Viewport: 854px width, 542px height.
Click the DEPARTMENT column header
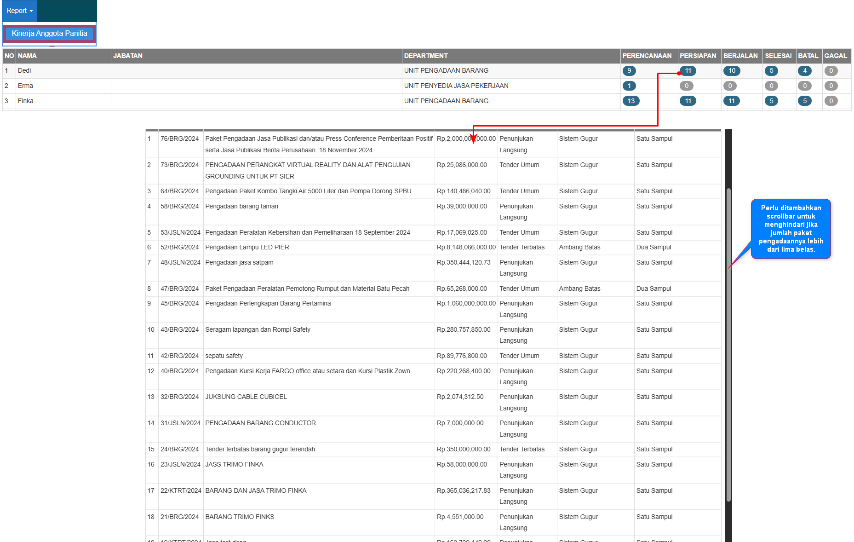[425, 56]
